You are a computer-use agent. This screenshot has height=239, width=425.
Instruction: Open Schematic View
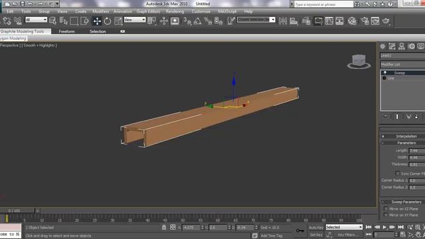click(339, 21)
